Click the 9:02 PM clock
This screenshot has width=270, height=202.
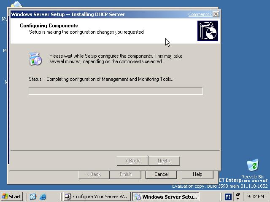pyautogui.click(x=256, y=197)
